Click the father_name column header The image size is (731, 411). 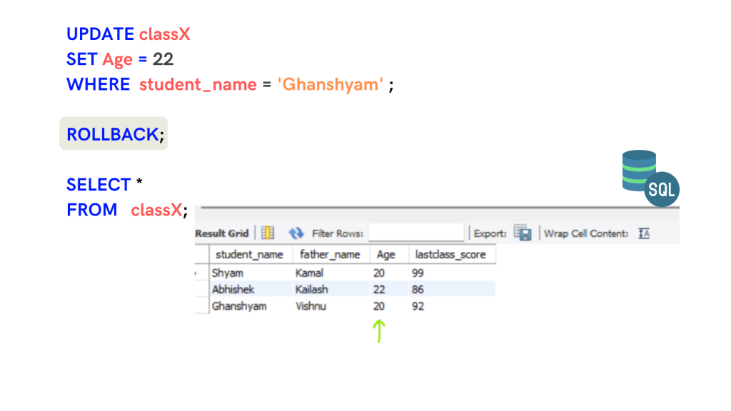(330, 255)
